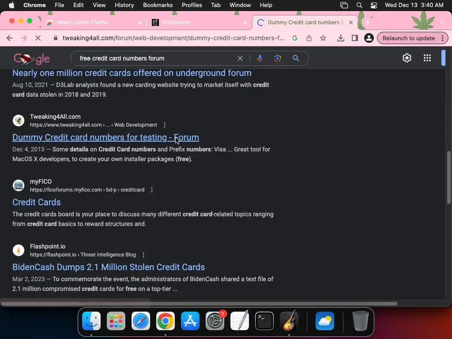Toggle the side panel icon

click(354, 38)
